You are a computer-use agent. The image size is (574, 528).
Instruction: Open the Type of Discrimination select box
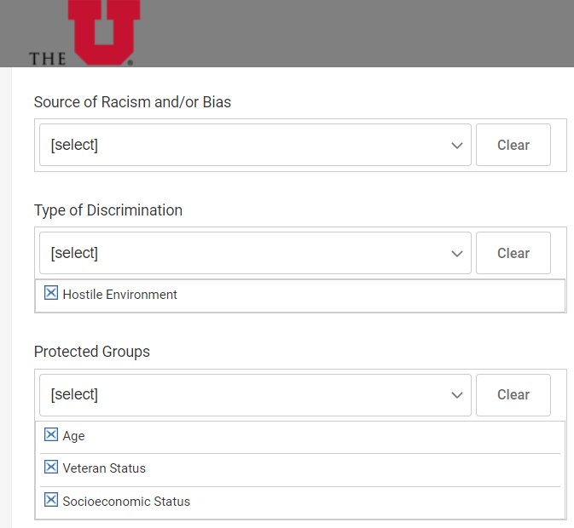coord(247,253)
